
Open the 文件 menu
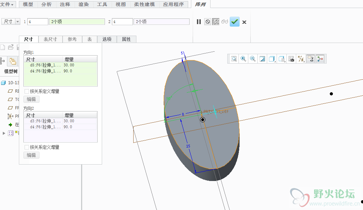coord(7,4)
